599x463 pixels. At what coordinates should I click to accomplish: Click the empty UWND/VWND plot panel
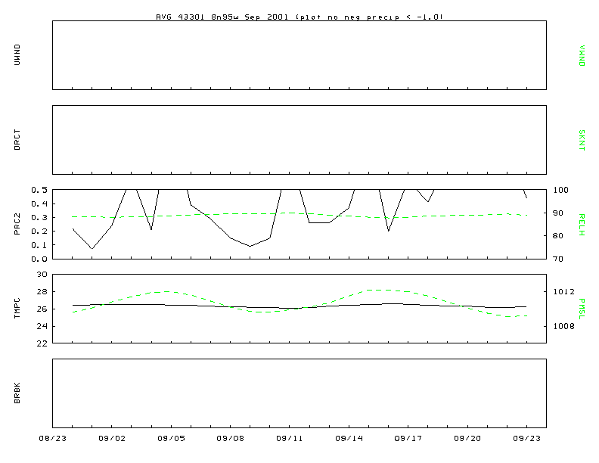pyautogui.click(x=299, y=55)
